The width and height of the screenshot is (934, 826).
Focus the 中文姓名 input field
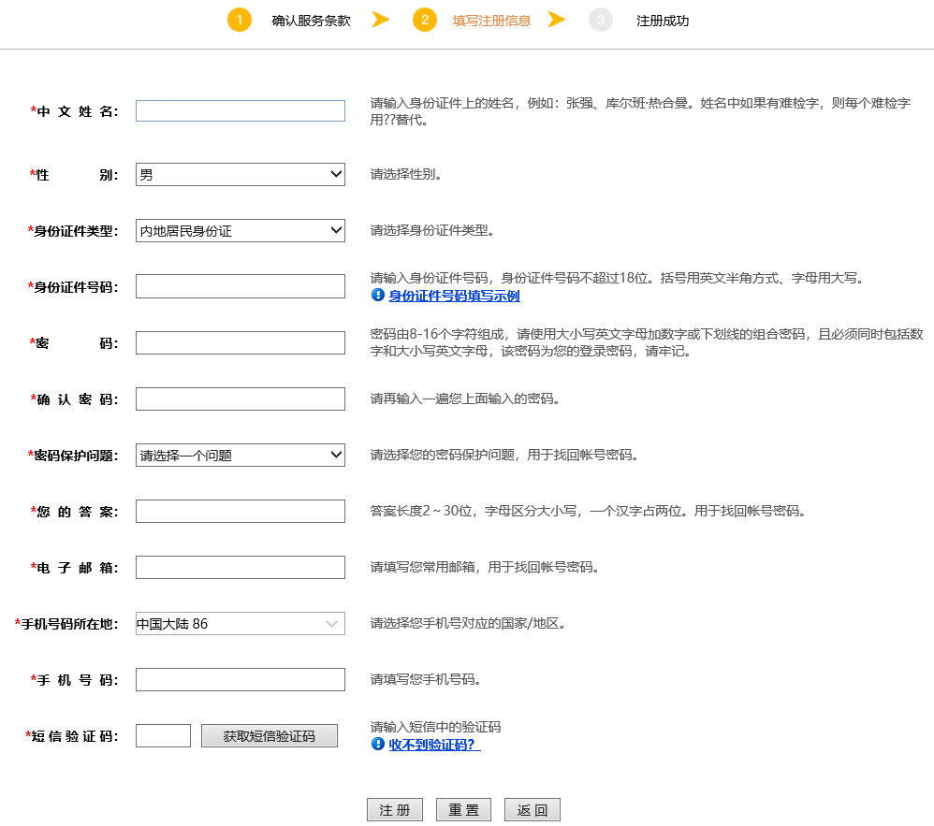click(x=241, y=110)
